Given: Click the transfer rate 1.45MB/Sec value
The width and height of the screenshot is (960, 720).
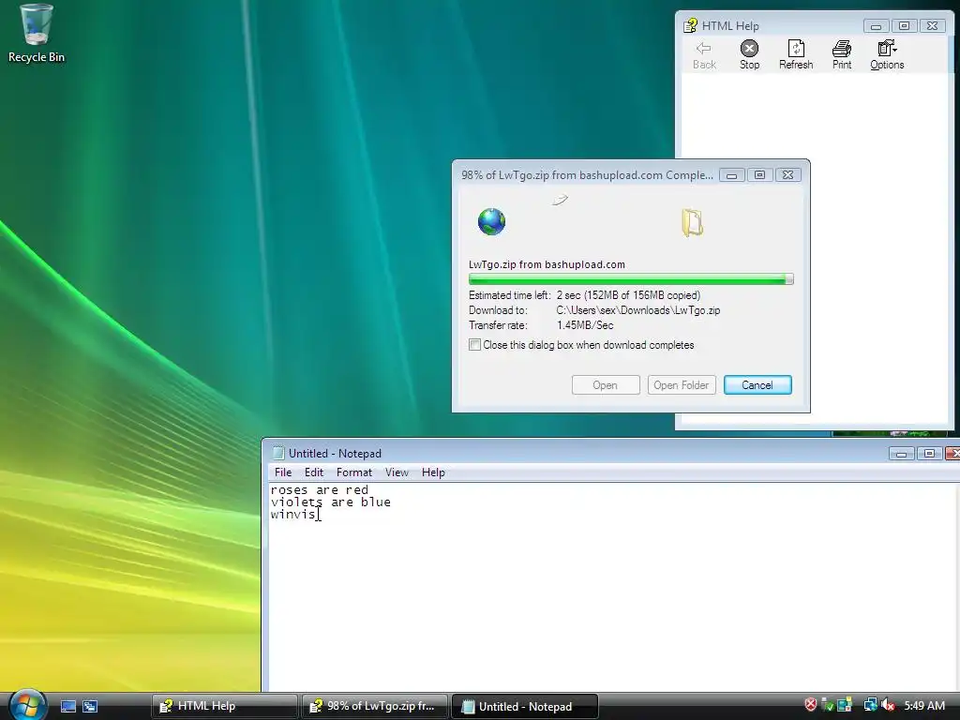Looking at the screenshot, I should click(585, 325).
